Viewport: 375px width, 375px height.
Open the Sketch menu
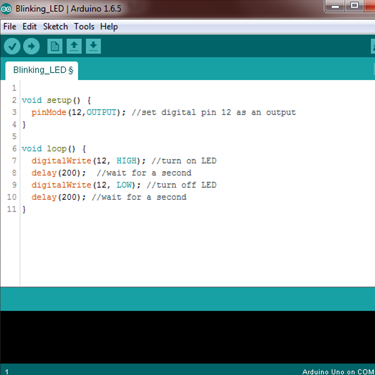[x=55, y=26]
